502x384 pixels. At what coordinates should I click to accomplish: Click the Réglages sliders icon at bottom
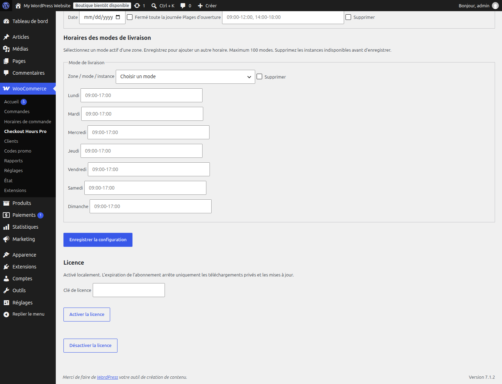6,303
